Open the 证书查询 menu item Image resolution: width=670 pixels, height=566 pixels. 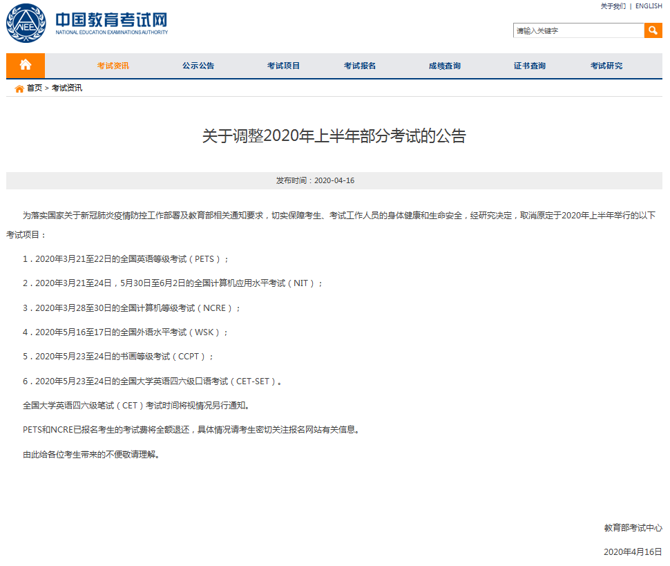click(529, 66)
